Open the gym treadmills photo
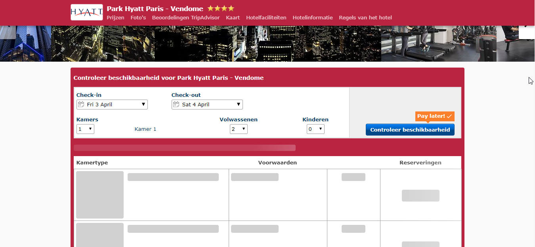This screenshot has height=247, width=535. click(439, 43)
